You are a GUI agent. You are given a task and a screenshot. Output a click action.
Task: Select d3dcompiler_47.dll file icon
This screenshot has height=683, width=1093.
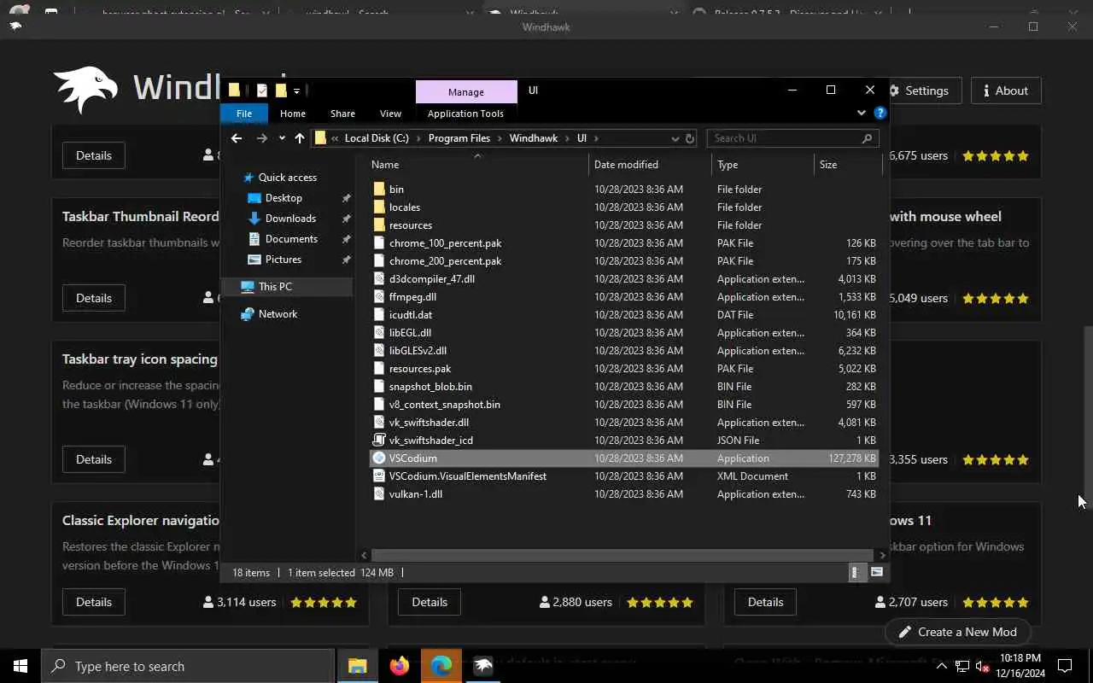[x=379, y=279]
